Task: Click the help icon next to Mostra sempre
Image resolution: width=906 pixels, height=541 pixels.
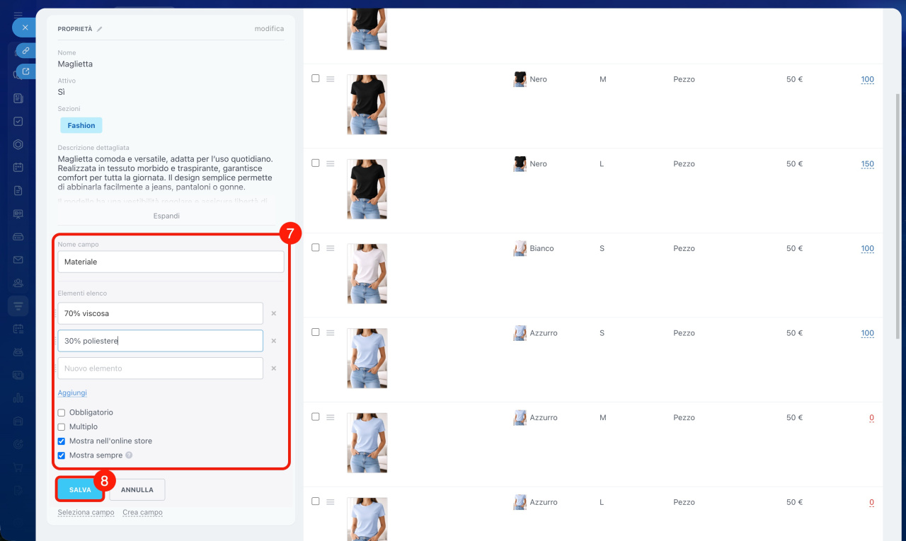Action: pyautogui.click(x=129, y=455)
